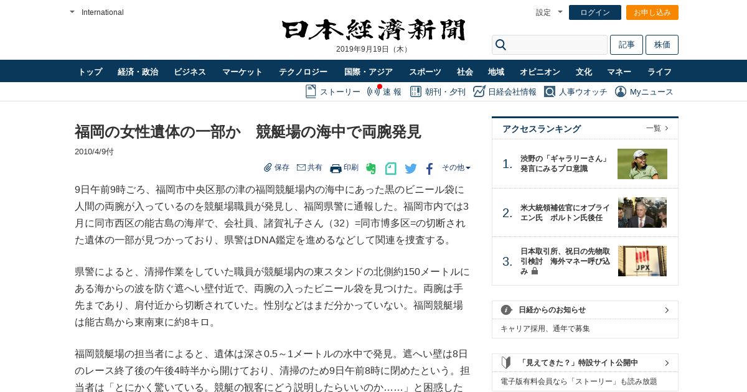
Task: Expand 「見えてきた?」特設サイト chevron
Action: pos(667,363)
